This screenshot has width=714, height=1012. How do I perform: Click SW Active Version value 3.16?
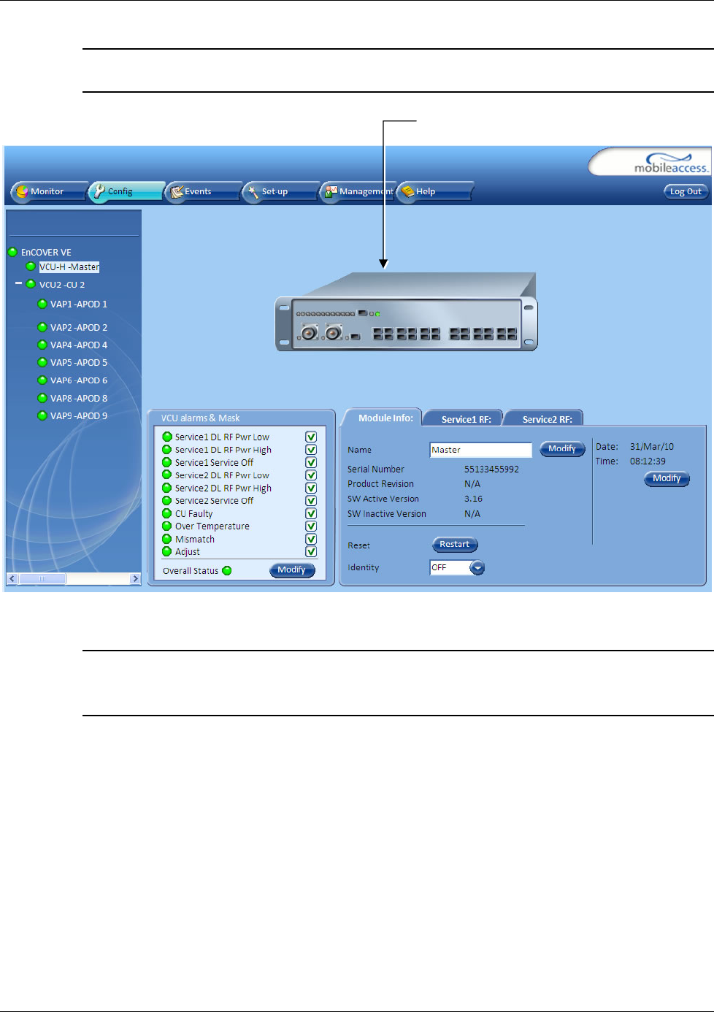(x=473, y=499)
